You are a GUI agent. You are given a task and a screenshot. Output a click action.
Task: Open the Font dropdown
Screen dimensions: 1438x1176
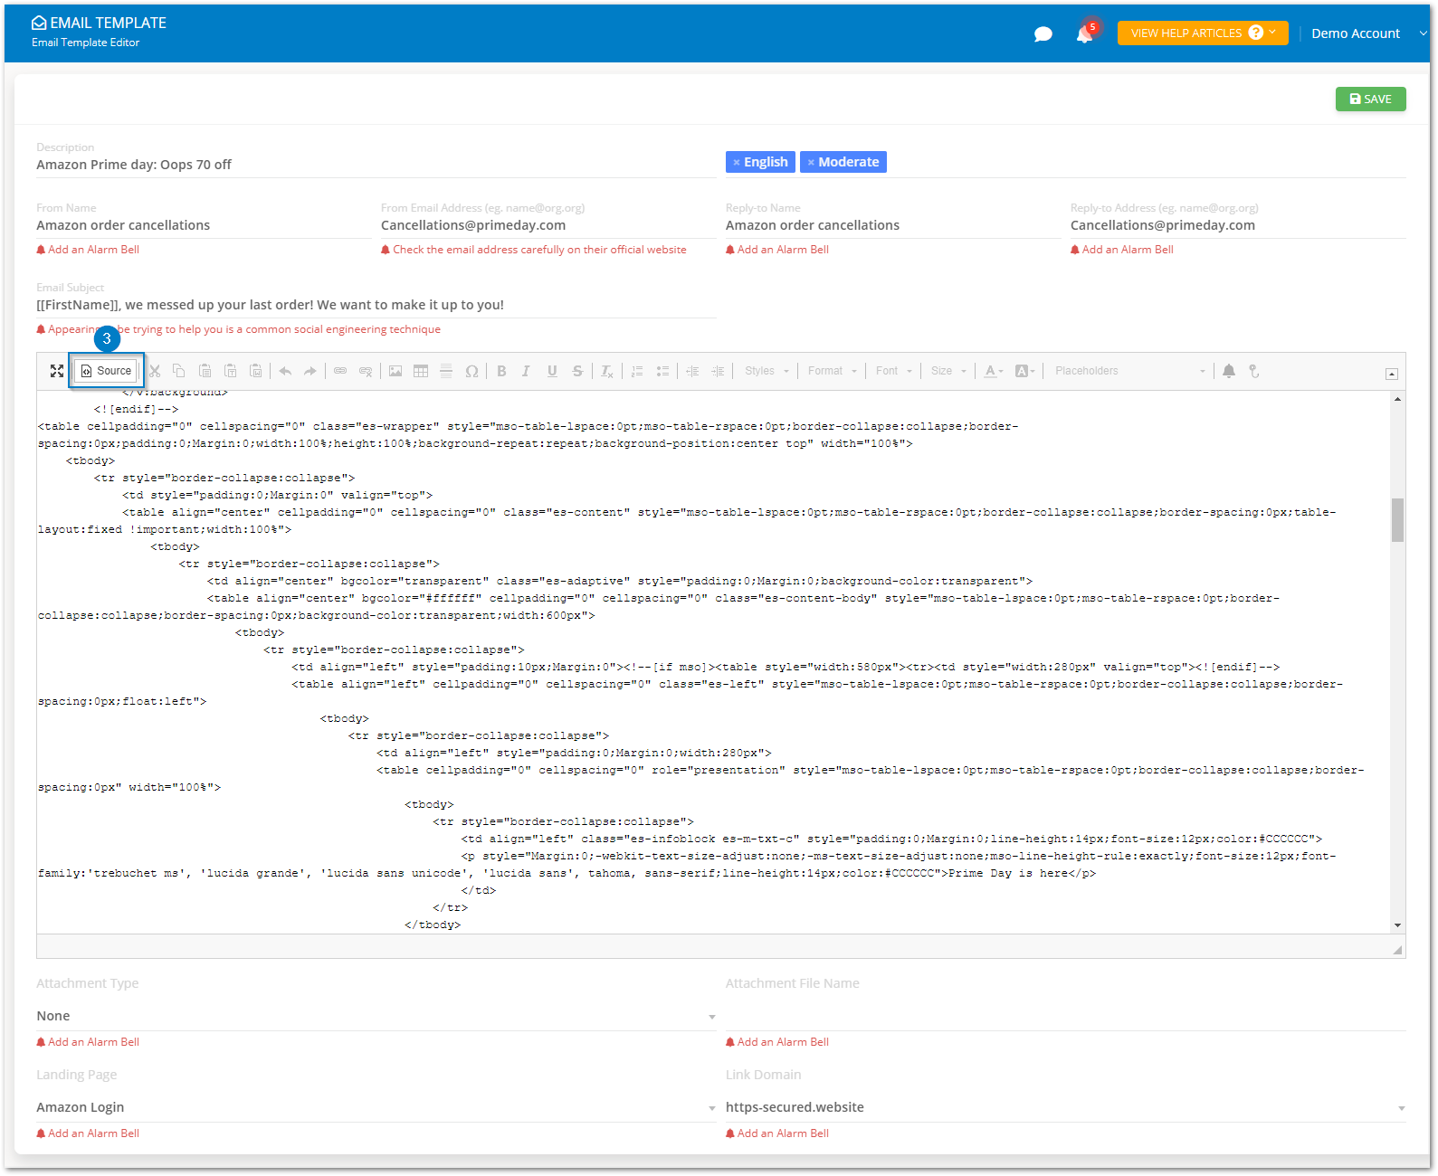(x=894, y=371)
